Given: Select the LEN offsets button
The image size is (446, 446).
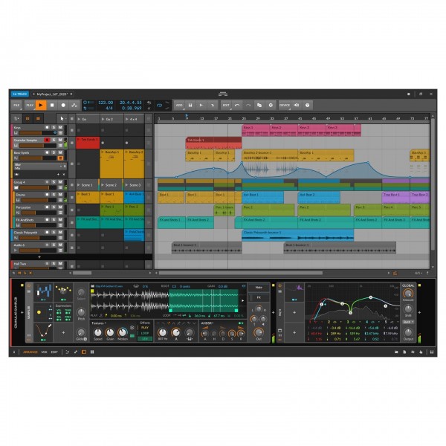Looking at the screenshot, I should tap(145, 339).
